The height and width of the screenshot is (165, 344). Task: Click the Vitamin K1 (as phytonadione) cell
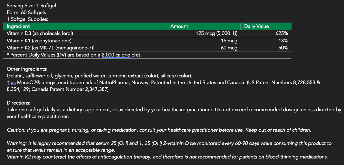(x=39, y=41)
